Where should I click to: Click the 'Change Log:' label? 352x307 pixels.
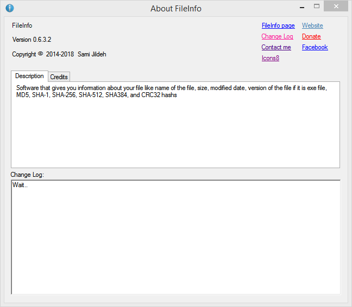point(27,175)
